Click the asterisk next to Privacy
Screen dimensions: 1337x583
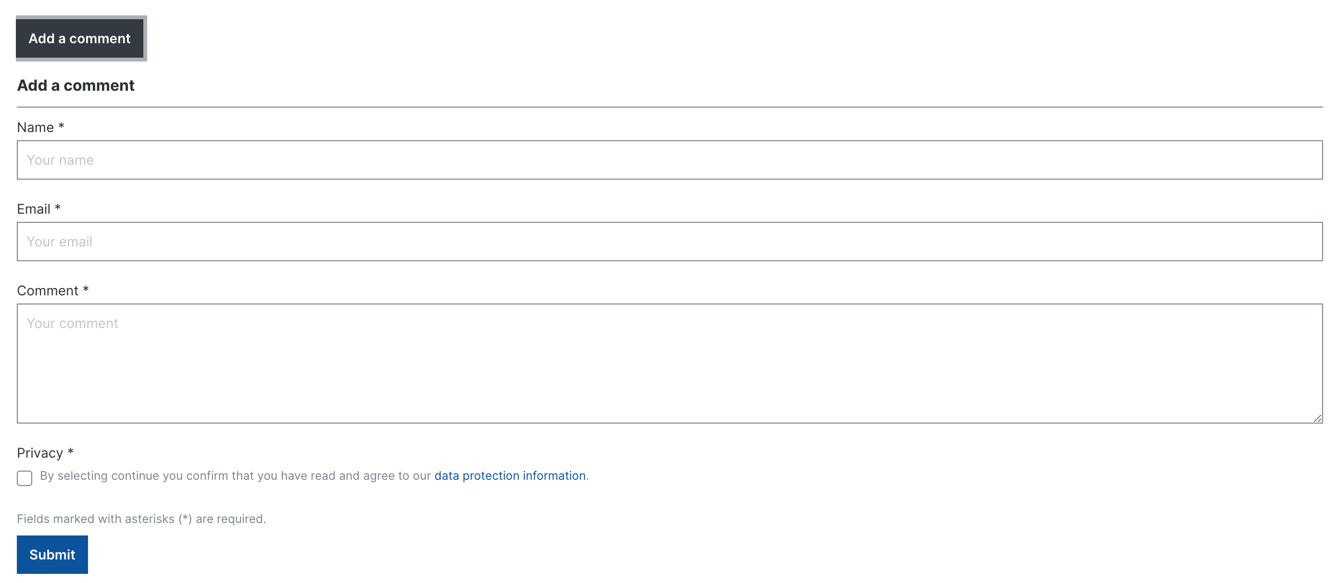71,451
